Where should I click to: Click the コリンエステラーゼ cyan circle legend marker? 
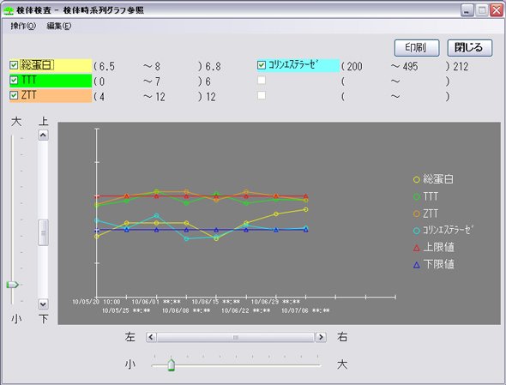pyautogui.click(x=417, y=231)
